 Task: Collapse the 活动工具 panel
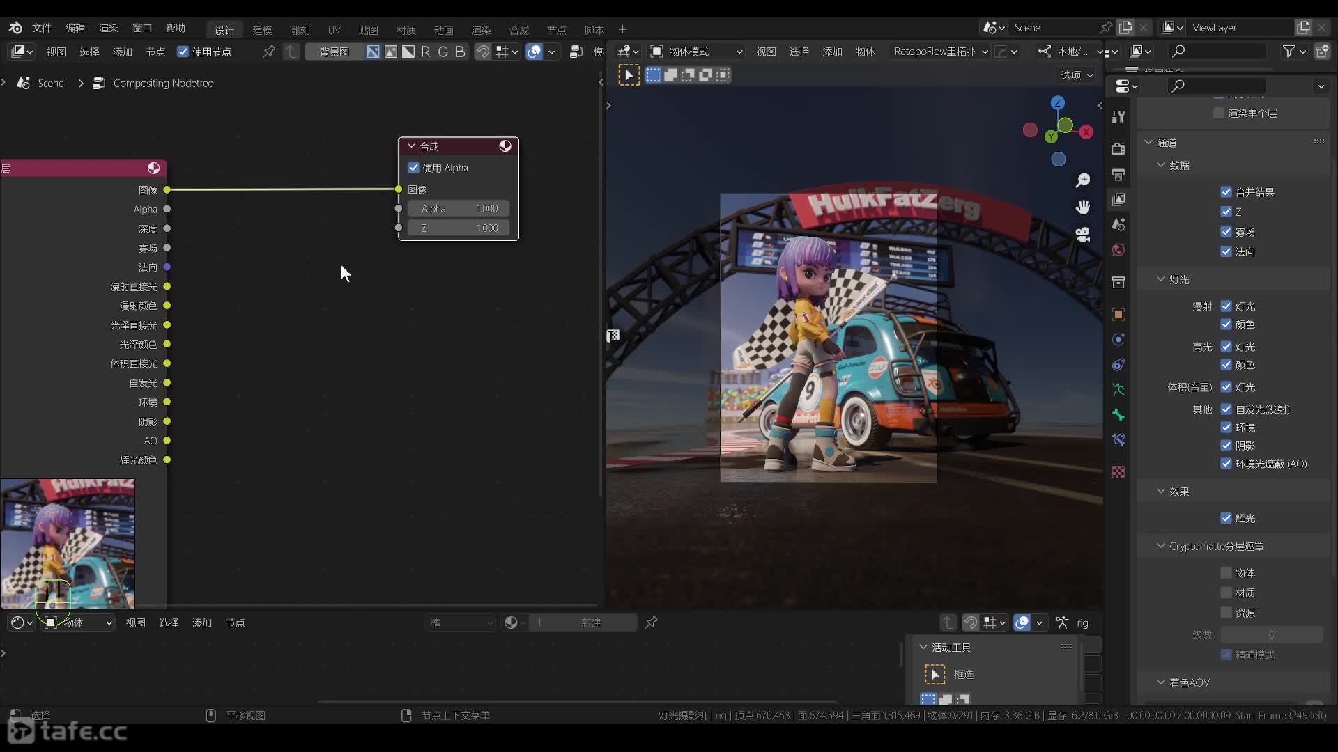tap(923, 648)
